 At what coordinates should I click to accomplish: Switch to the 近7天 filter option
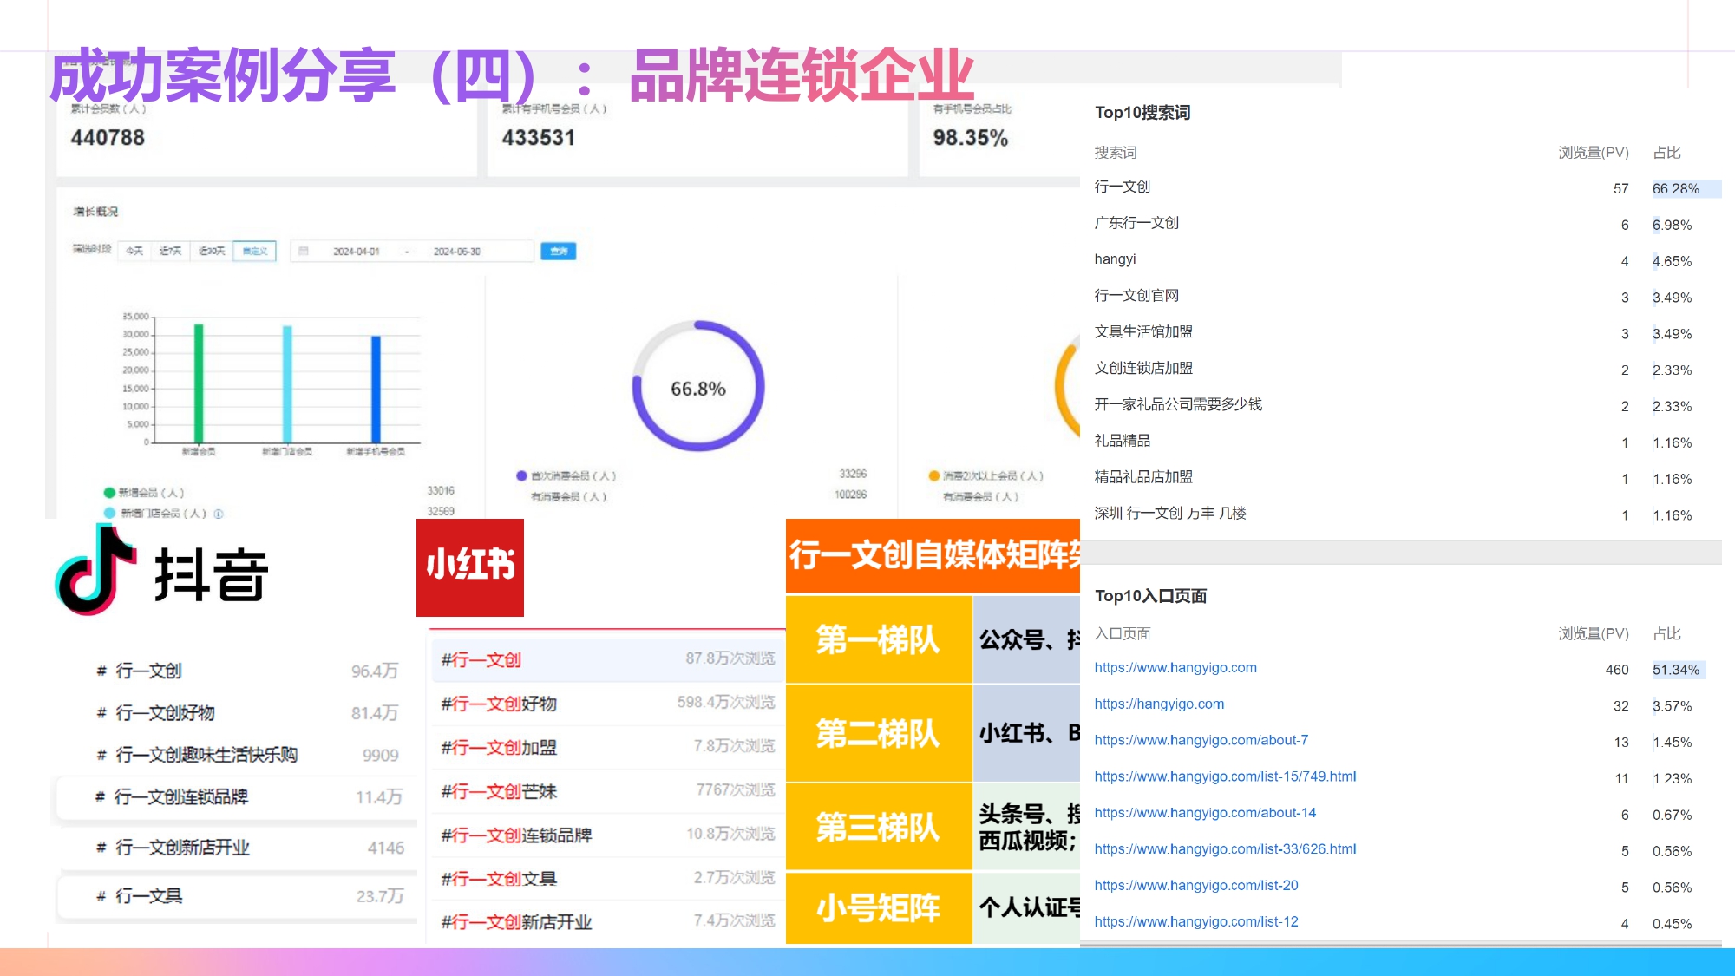tap(171, 251)
